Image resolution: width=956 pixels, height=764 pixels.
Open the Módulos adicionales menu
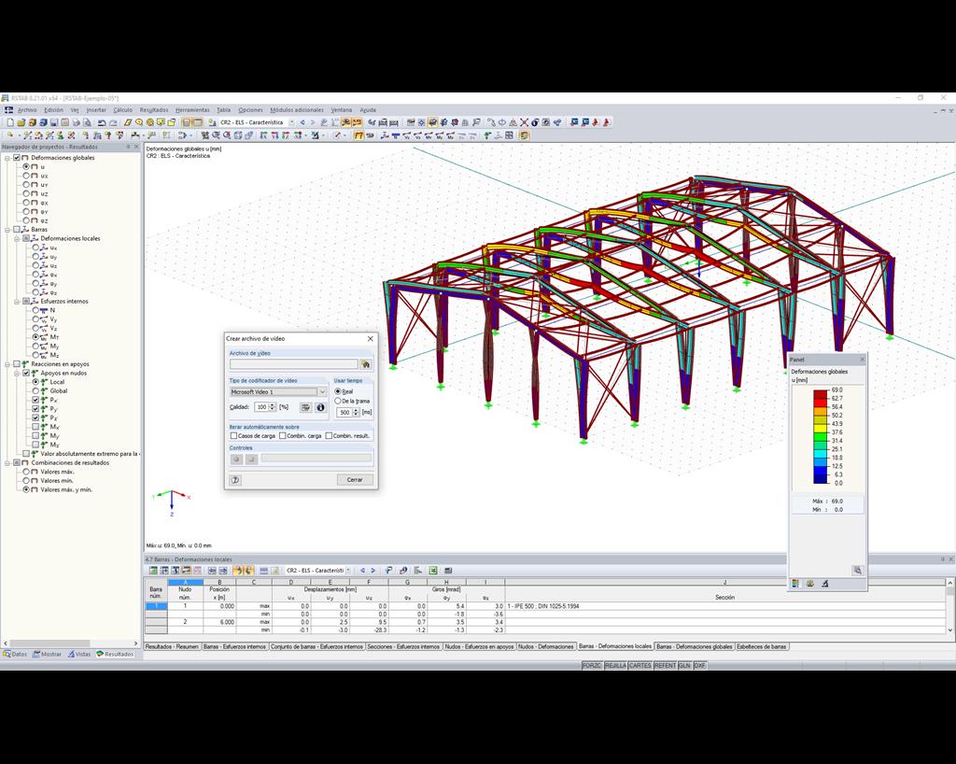click(296, 110)
